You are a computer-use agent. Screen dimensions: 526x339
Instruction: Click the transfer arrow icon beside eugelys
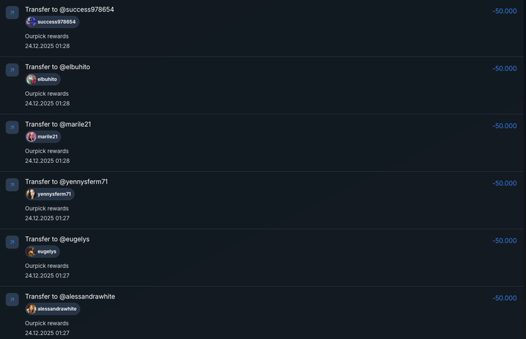pyautogui.click(x=12, y=242)
